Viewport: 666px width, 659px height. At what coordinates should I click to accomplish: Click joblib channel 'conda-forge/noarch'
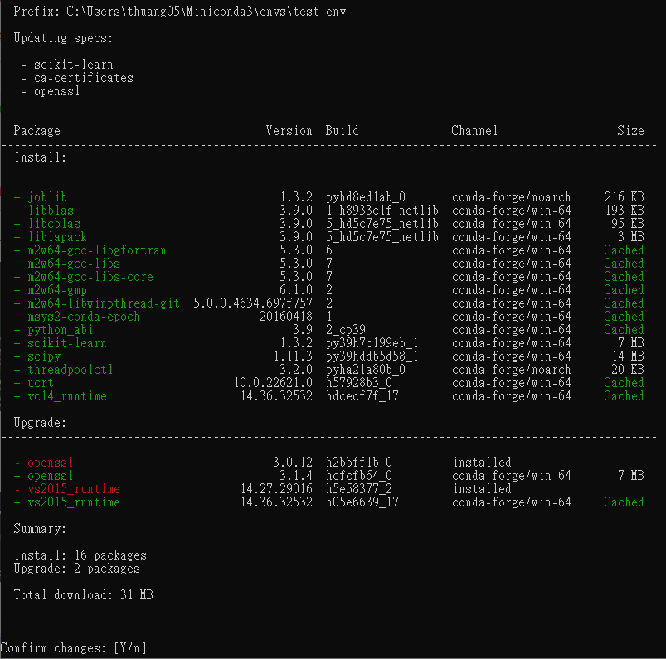512,197
